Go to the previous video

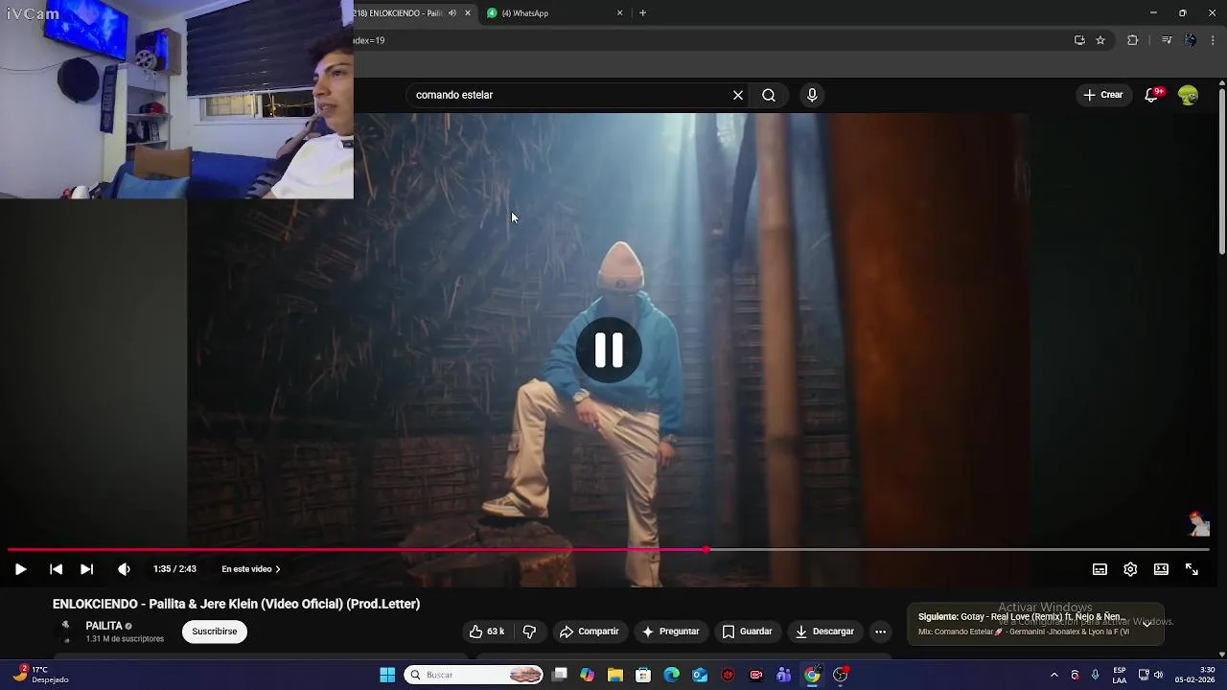56,569
